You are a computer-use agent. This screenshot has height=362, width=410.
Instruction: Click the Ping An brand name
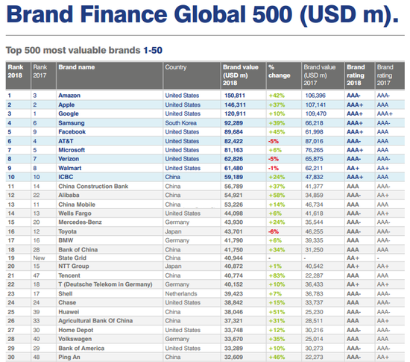click(69, 358)
